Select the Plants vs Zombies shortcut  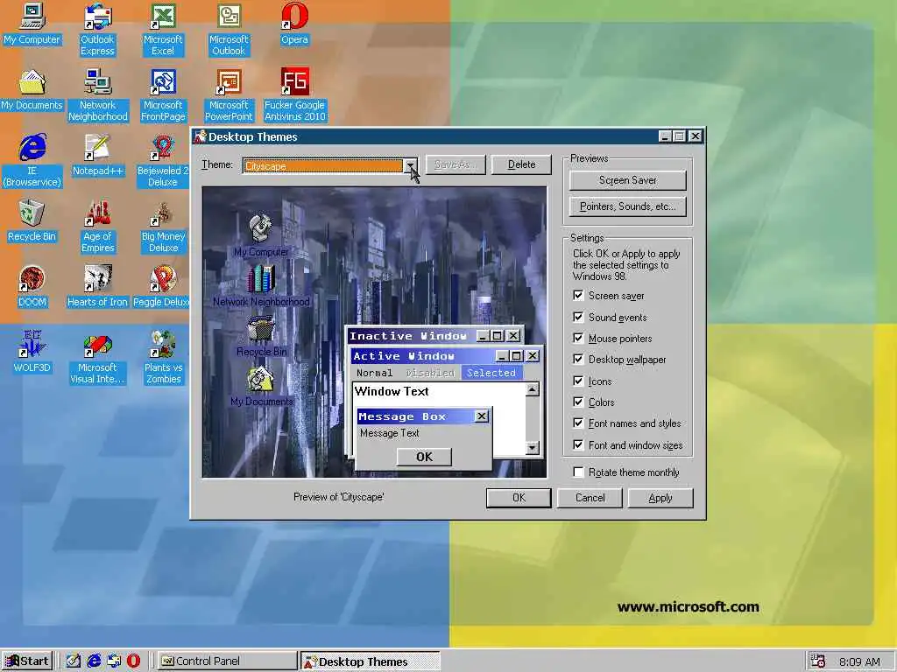pos(163,357)
